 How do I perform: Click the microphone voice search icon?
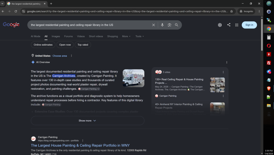pos(162,25)
